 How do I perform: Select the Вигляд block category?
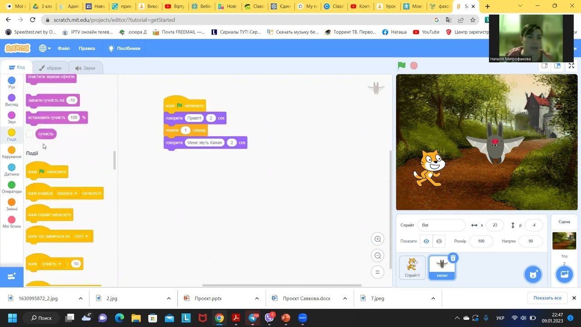[12, 100]
